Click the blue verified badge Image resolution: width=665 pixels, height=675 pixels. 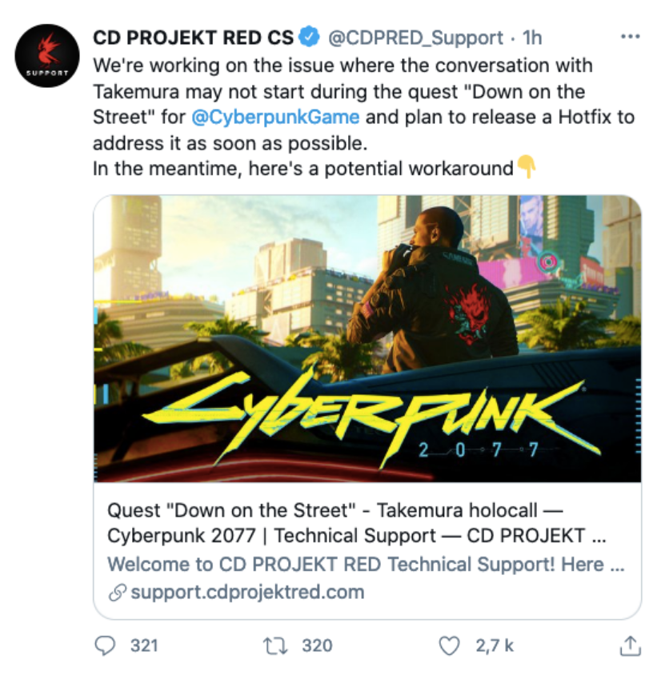[x=310, y=37]
